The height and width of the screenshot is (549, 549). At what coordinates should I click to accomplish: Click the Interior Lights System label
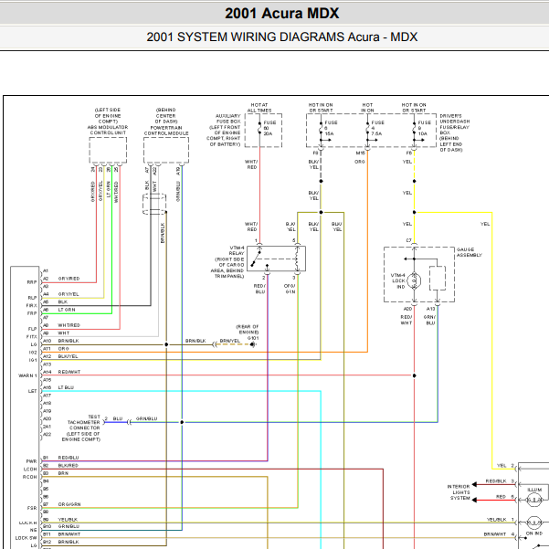coord(459,492)
